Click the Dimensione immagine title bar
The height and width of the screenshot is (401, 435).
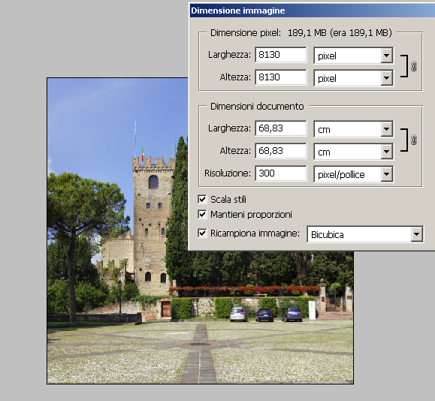coord(313,11)
